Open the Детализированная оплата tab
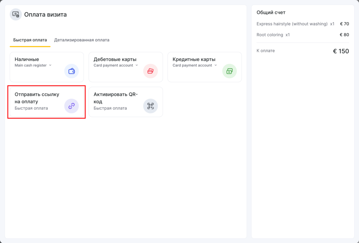The image size is (359, 243). pyautogui.click(x=82, y=40)
